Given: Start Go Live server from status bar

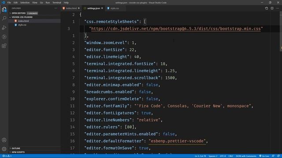Looking at the screenshot, I should click(264, 156).
